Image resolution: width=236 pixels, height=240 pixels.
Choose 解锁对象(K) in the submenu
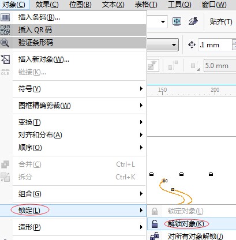tap(192, 224)
